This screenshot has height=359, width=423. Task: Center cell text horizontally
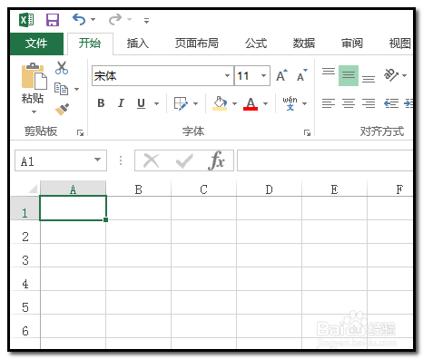349,103
